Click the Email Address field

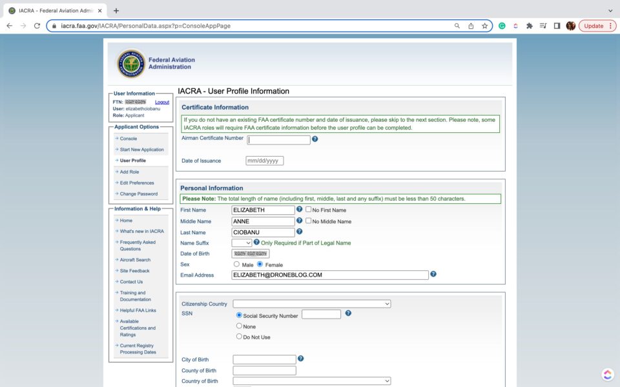[330, 275]
